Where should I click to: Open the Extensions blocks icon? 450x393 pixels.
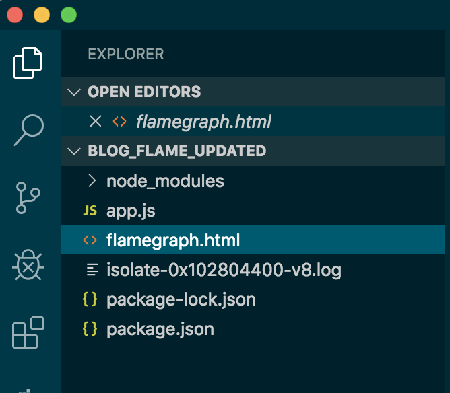tap(28, 332)
